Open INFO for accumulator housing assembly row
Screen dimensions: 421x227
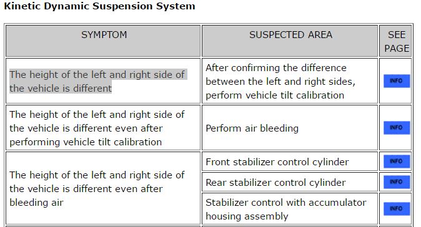[397, 209]
